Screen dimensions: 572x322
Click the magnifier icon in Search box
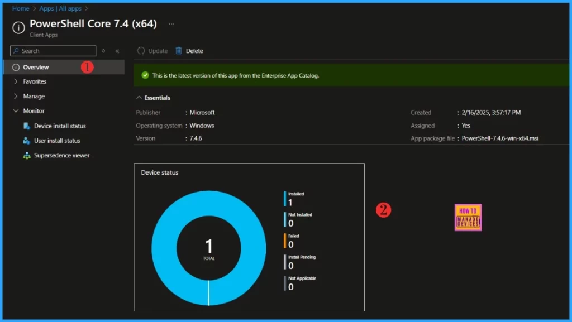[x=16, y=51]
